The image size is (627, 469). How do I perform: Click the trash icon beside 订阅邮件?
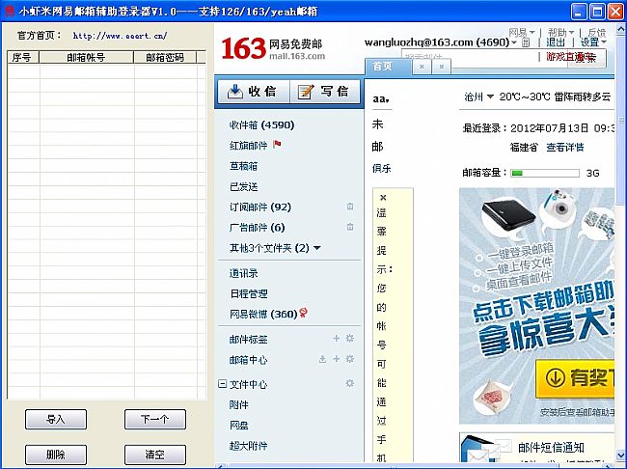350,207
